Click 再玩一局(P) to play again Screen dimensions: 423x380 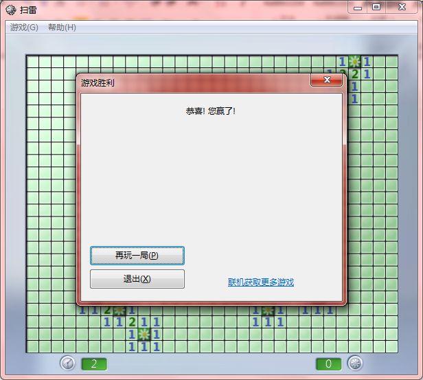[x=137, y=256]
